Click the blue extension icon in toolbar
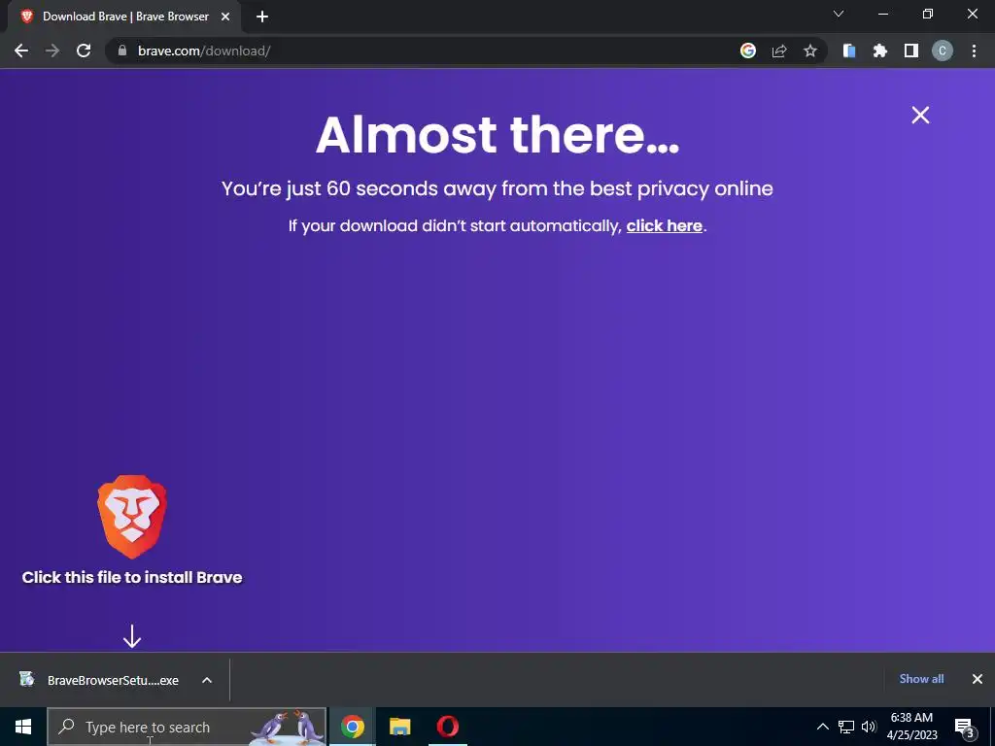This screenshot has width=995, height=746. pos(849,51)
